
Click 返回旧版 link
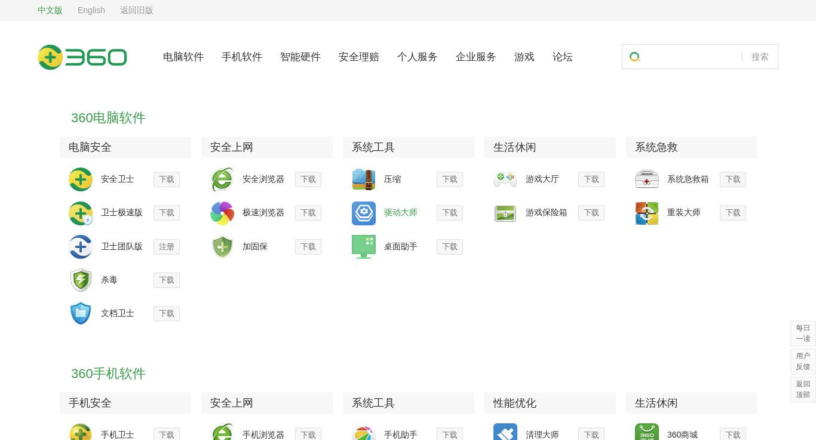tap(137, 10)
